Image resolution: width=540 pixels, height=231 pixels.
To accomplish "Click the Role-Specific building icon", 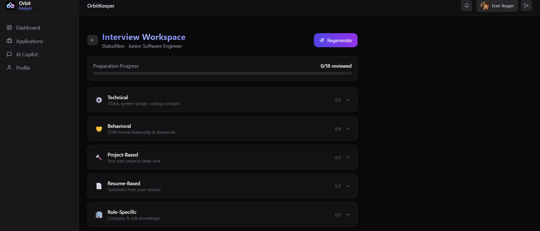I will pyautogui.click(x=99, y=215).
